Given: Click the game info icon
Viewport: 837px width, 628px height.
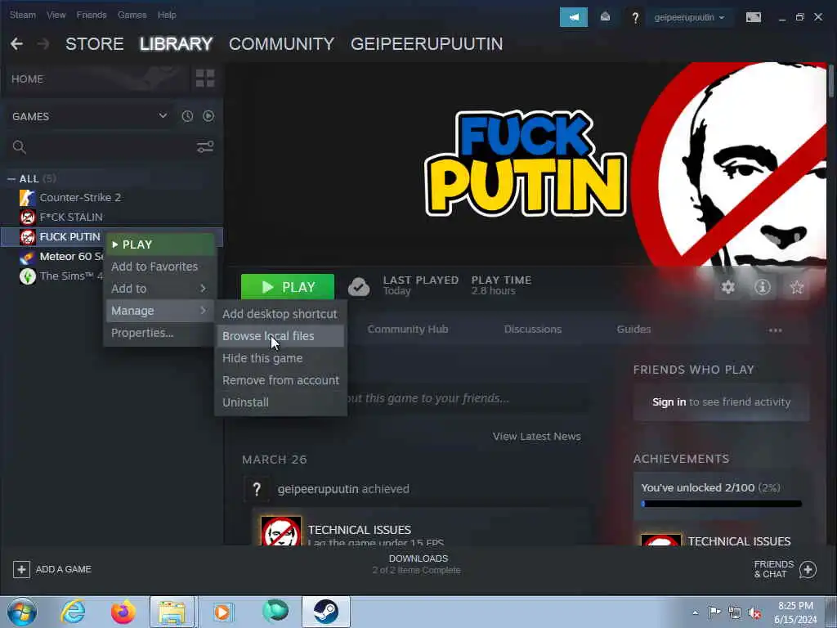Looking at the screenshot, I should (763, 287).
